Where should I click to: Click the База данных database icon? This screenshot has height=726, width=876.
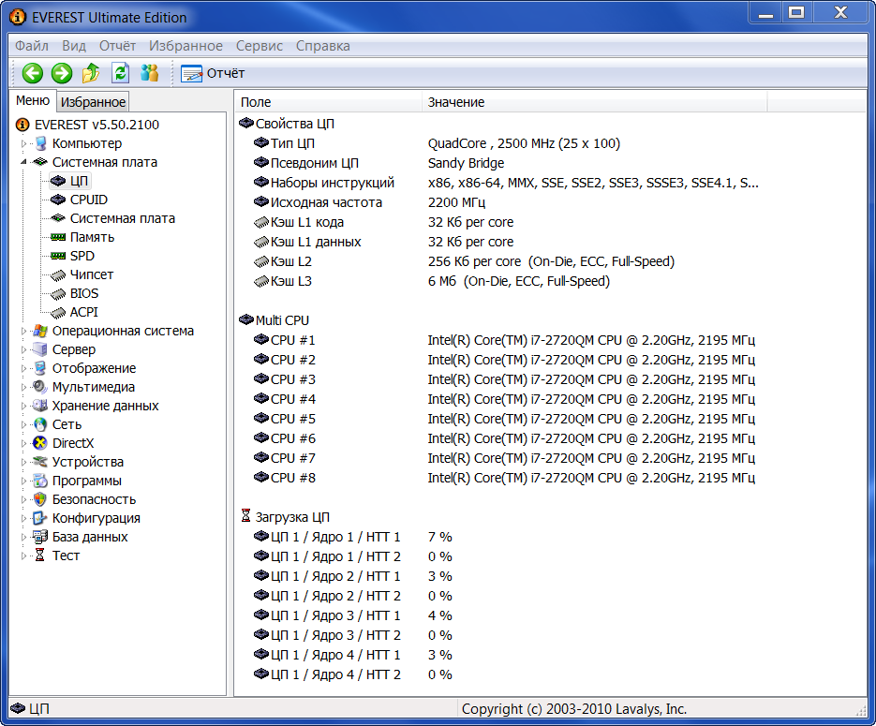click(40, 537)
